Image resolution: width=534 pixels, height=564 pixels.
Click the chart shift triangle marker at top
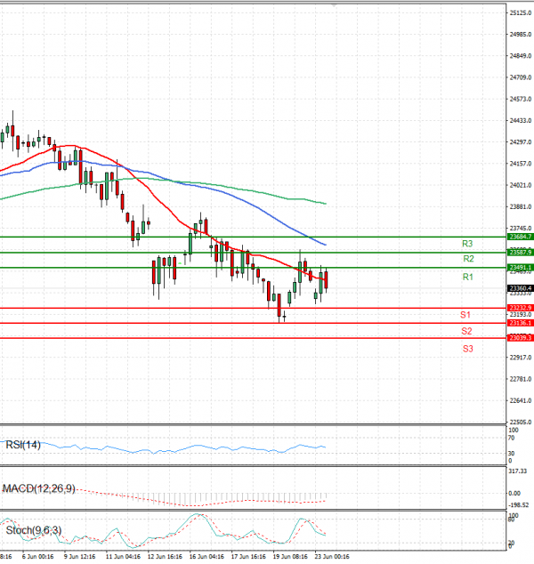(334, 5)
